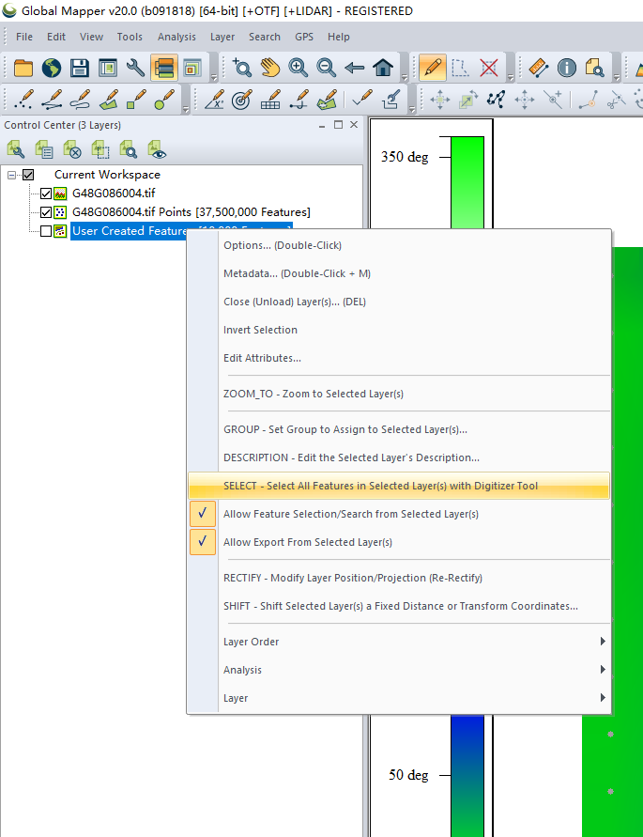
Task: Uncheck the G48G086004.tif layer checkbox
Action: pyautogui.click(x=46, y=194)
